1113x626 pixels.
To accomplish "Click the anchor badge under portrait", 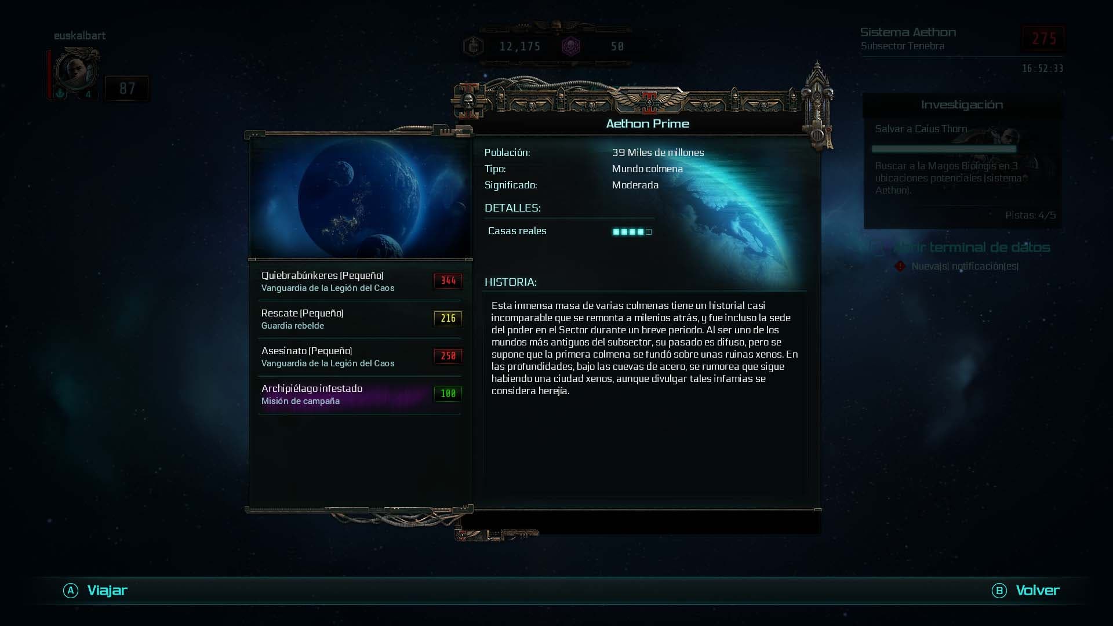I will pos(60,93).
